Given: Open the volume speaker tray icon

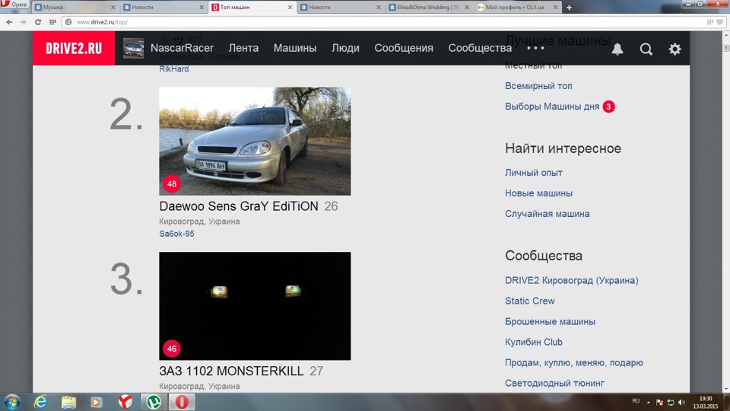Looking at the screenshot, I should coord(681,402).
